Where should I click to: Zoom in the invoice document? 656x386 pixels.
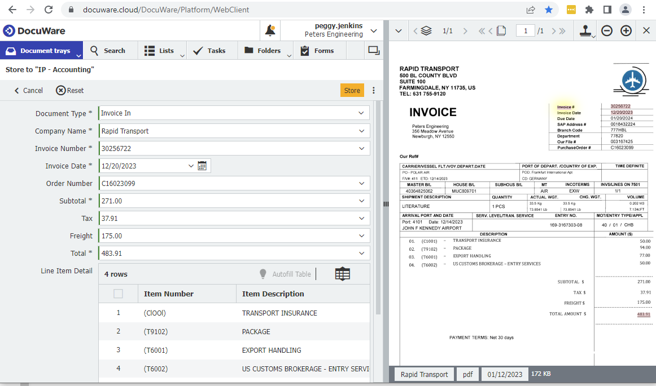[626, 30]
